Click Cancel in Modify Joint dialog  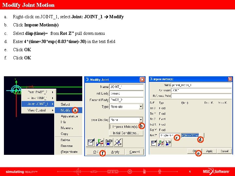pyautogui.click(x=134, y=152)
